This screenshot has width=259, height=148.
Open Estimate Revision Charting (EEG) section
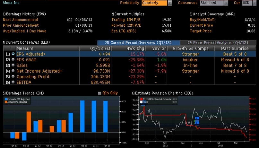(162, 93)
